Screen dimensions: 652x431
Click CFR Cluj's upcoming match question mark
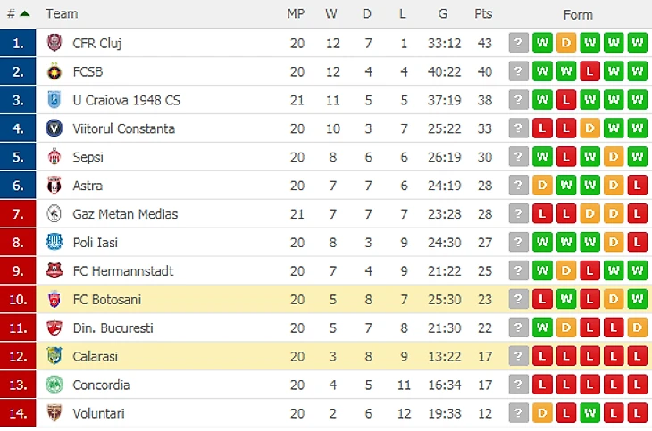[519, 43]
